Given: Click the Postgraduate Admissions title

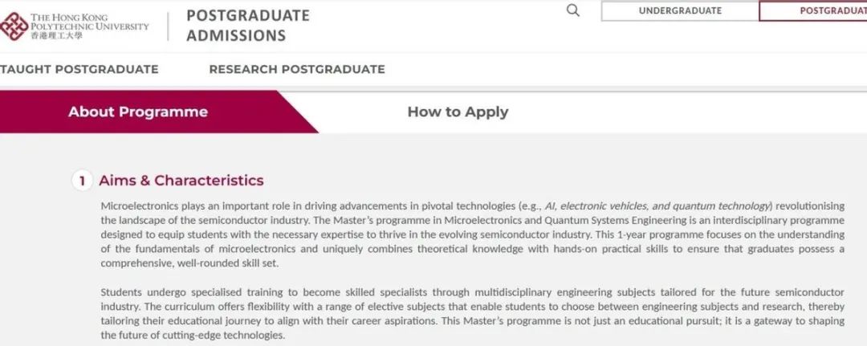Looking at the screenshot, I should [x=248, y=26].
